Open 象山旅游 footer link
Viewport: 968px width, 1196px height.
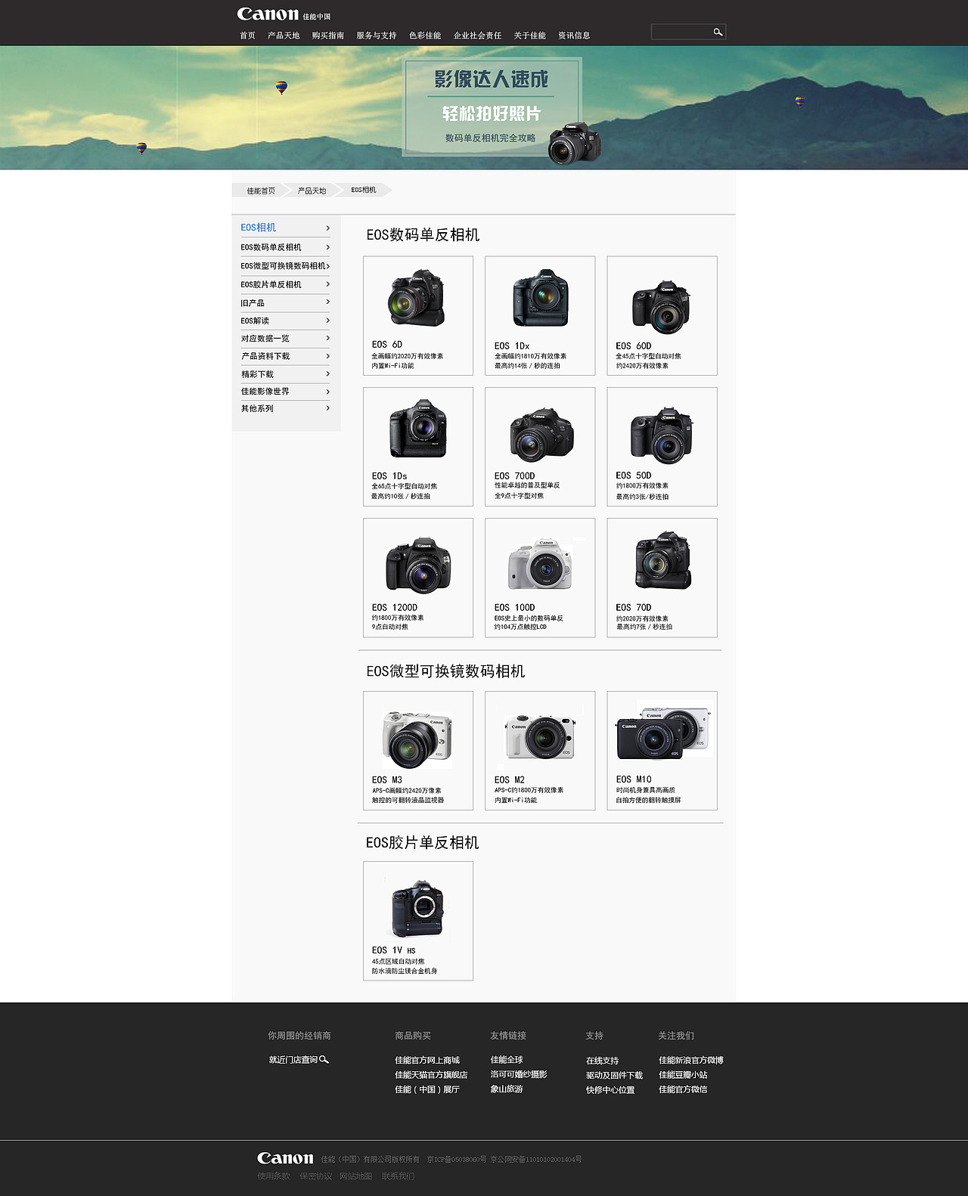(x=507, y=1089)
